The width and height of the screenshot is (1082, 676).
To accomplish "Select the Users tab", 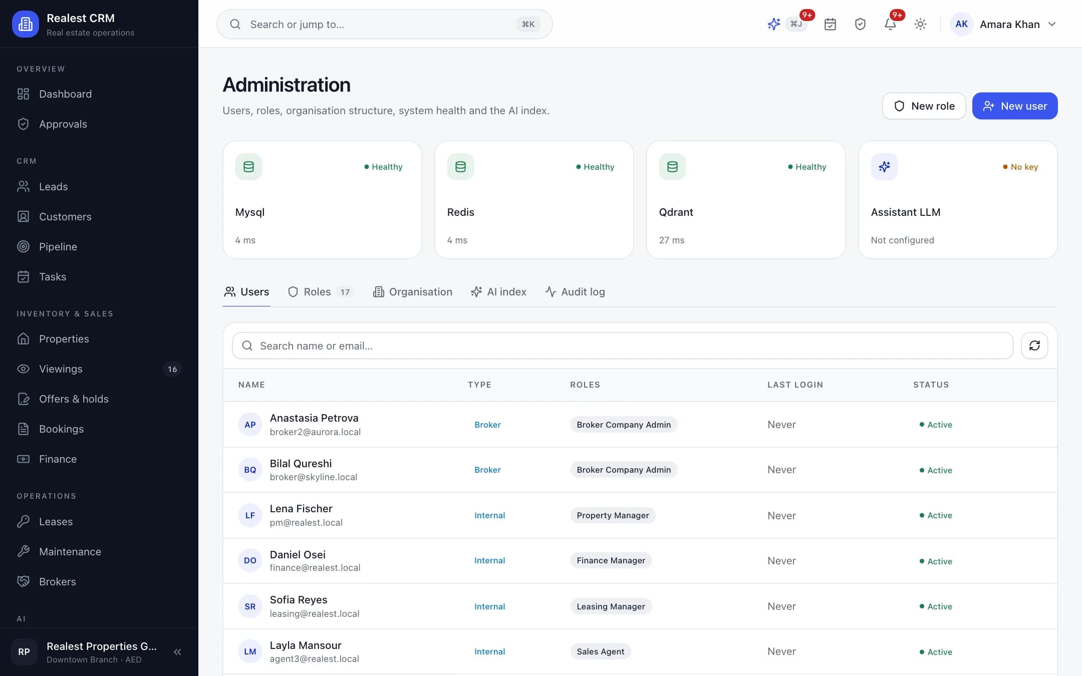I will click(246, 292).
